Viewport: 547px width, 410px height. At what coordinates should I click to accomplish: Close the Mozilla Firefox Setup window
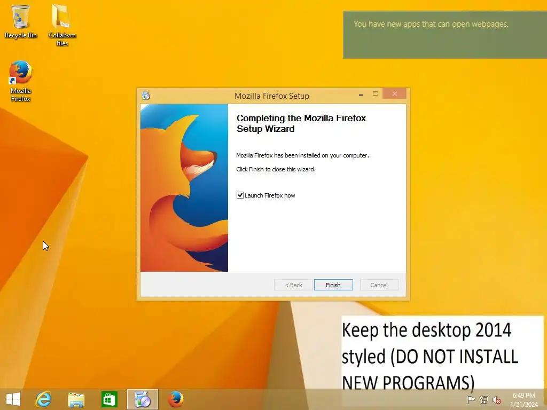(395, 94)
